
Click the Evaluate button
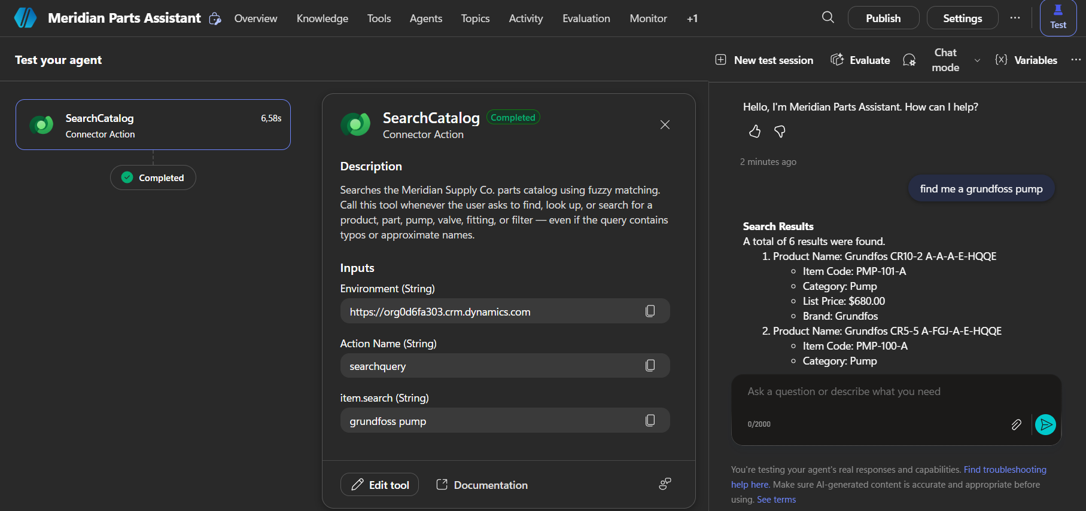860,60
